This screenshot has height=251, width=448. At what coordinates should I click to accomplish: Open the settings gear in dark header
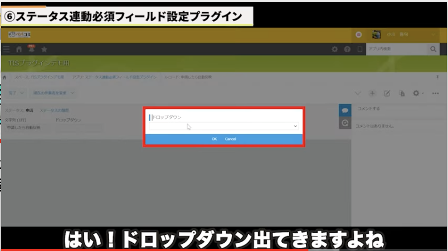(335, 49)
